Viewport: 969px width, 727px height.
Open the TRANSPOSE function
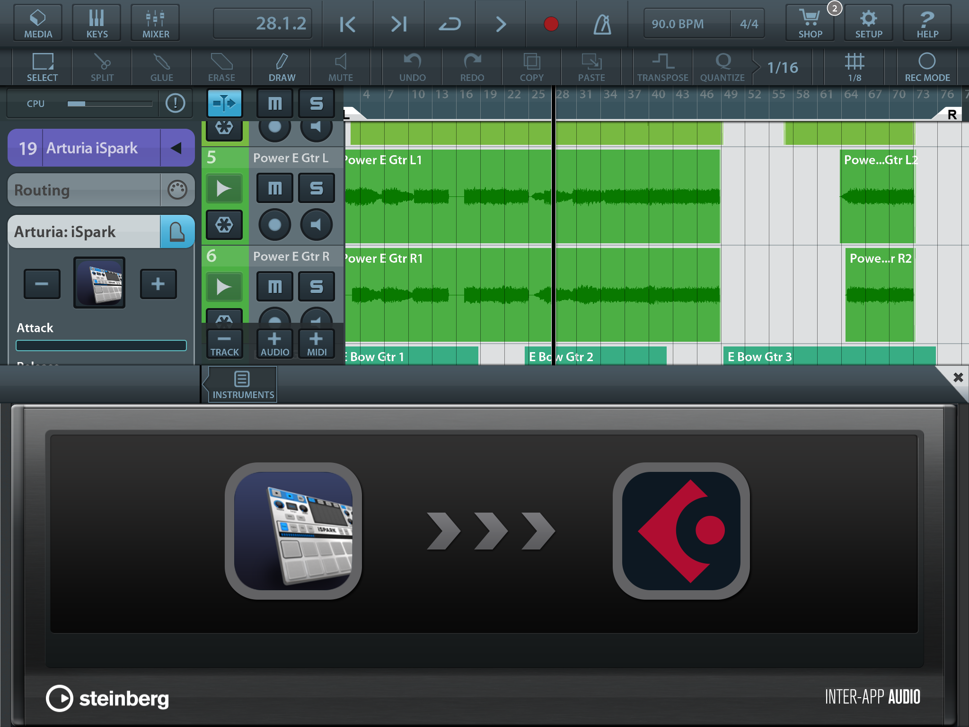663,67
